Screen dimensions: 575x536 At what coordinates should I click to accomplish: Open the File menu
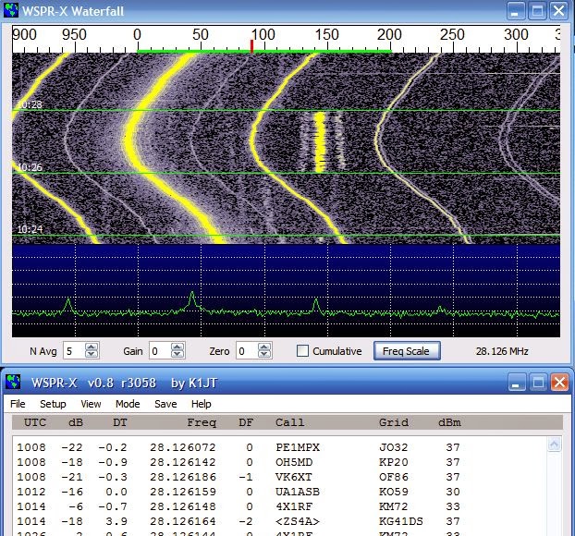18,404
